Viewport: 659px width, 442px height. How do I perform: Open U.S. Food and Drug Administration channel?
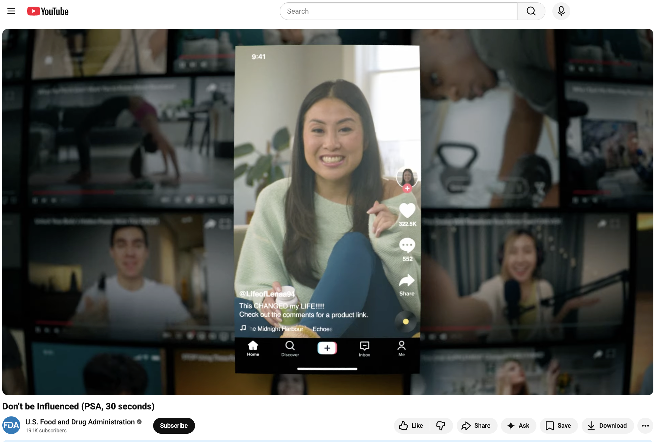[80, 422]
